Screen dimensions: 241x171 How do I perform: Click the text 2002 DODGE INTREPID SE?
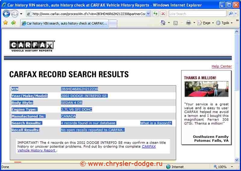point(84,96)
